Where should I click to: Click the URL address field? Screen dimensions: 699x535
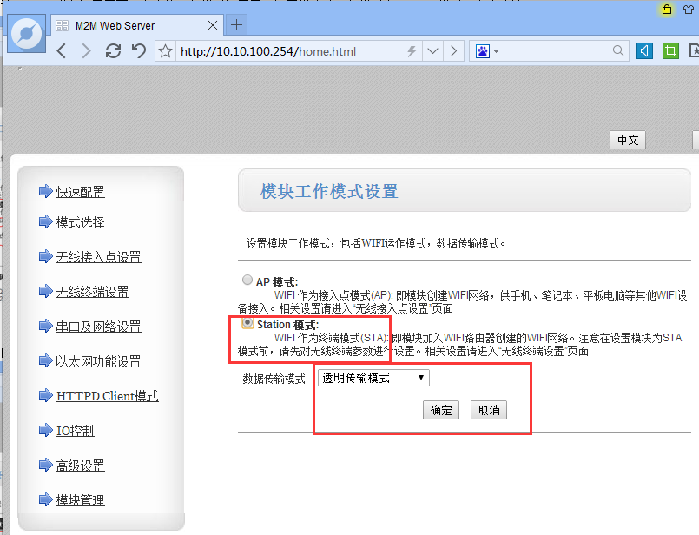(x=287, y=51)
